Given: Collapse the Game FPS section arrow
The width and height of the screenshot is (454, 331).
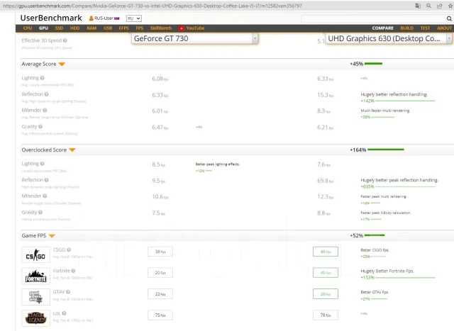Looking at the screenshot, I should (52, 236).
